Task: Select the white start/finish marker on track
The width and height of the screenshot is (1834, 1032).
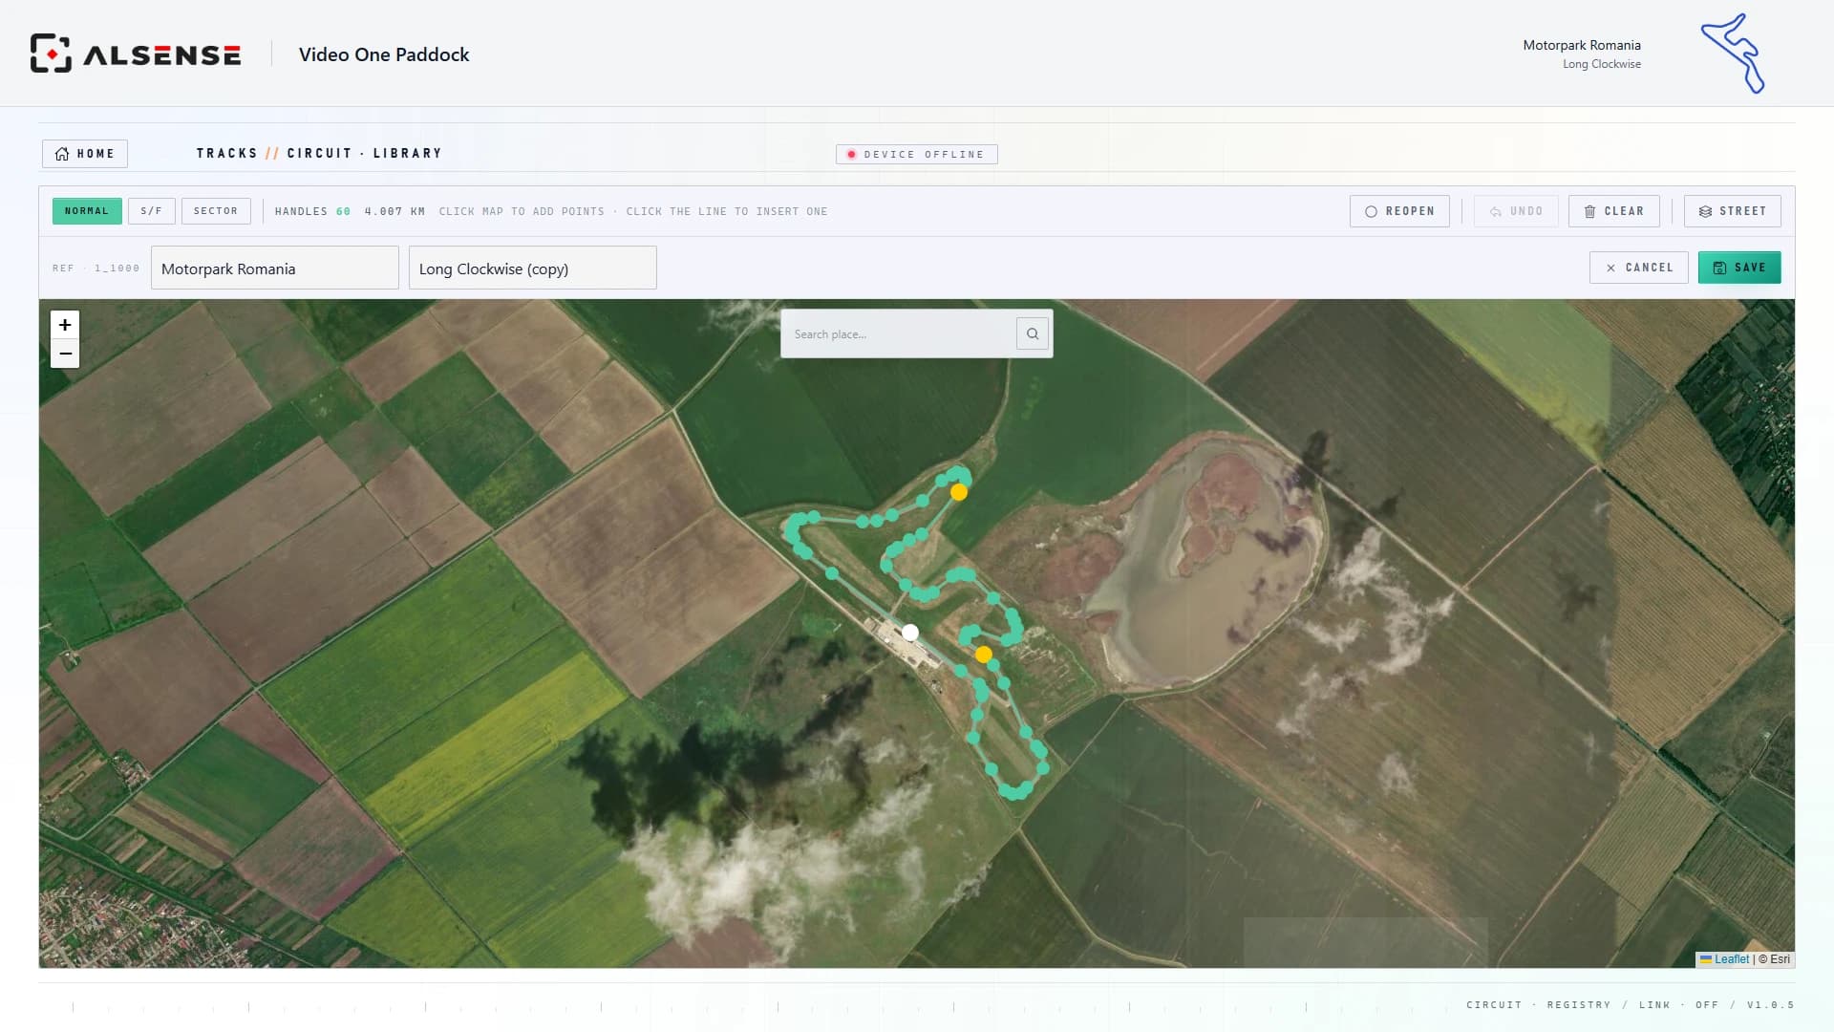Action: coord(910,633)
